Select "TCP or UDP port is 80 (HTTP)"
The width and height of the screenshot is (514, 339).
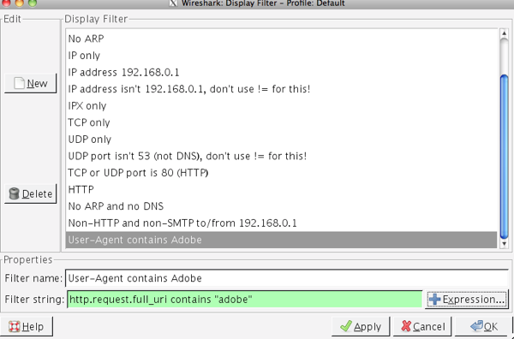pyautogui.click(x=281, y=173)
